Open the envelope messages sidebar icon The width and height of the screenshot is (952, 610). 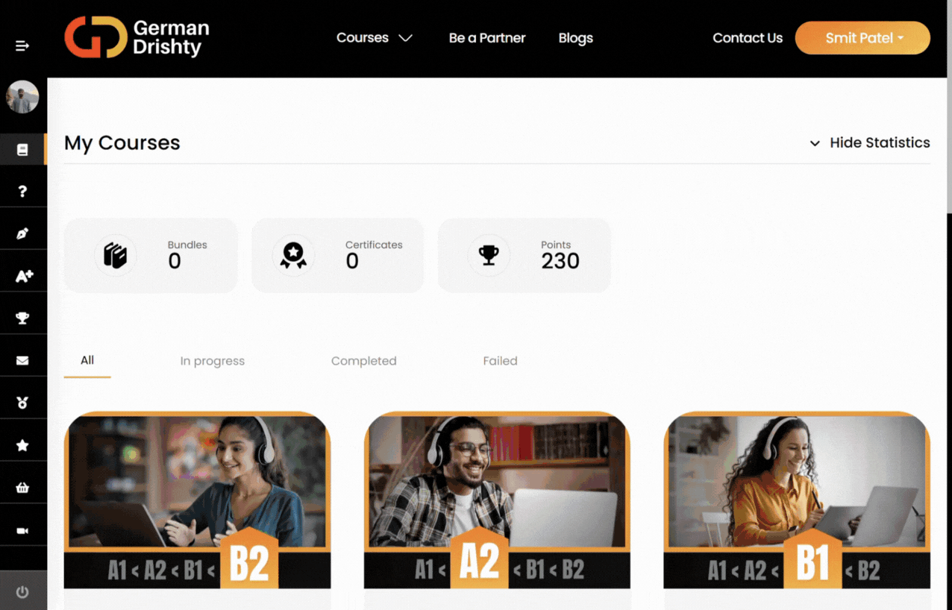click(x=22, y=361)
